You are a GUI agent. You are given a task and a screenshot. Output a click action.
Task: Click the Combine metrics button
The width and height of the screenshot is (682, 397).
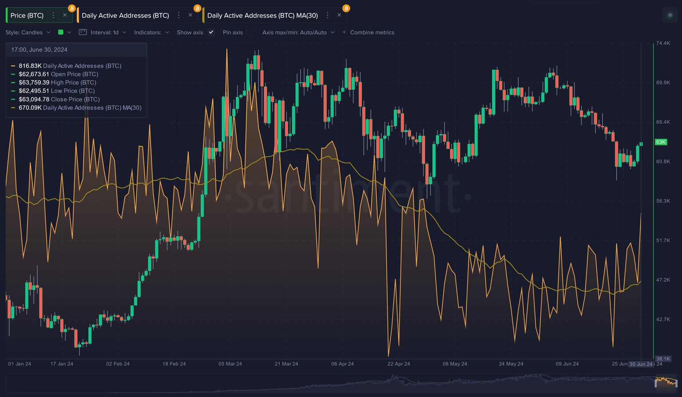[x=368, y=32]
